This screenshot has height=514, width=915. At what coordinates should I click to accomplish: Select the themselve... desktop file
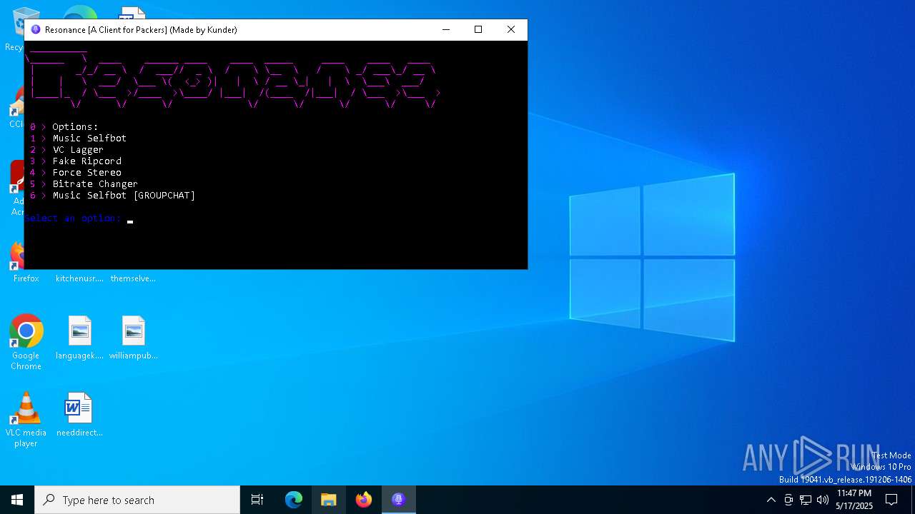[133, 278]
